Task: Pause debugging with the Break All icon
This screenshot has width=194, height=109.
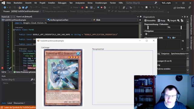Action: point(98,7)
